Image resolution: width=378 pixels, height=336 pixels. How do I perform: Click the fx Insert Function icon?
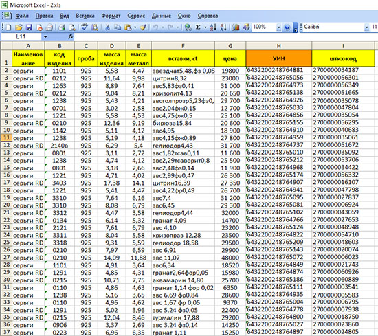pos(71,36)
